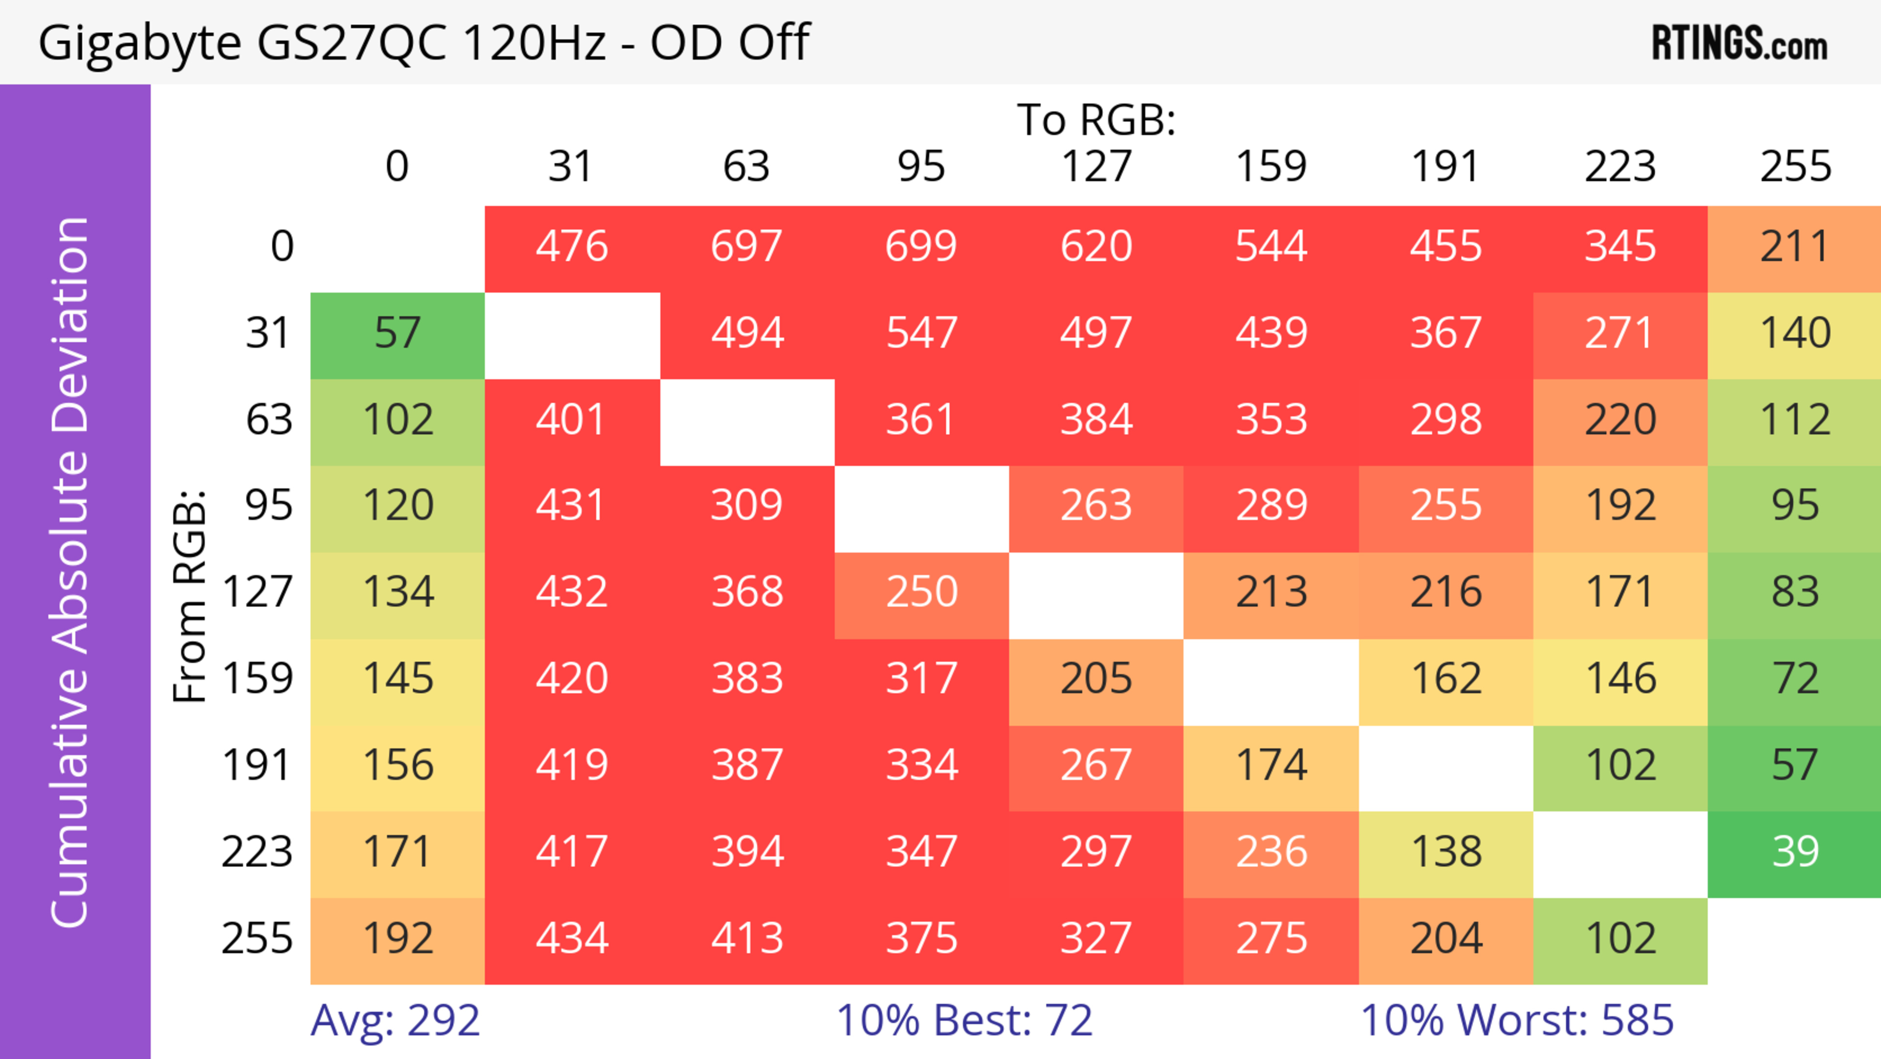Click the To RGB: column header

tap(1096, 120)
